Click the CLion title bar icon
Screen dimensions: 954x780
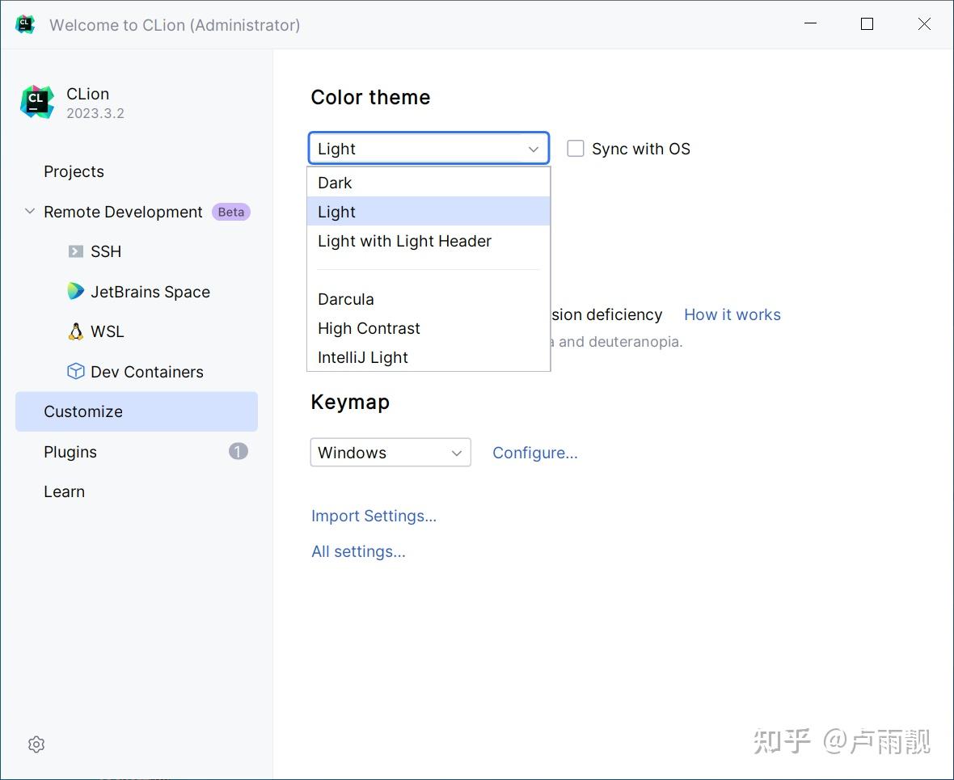pos(25,24)
